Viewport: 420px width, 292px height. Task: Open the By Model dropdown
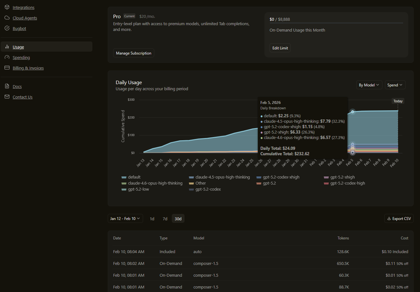pos(369,85)
